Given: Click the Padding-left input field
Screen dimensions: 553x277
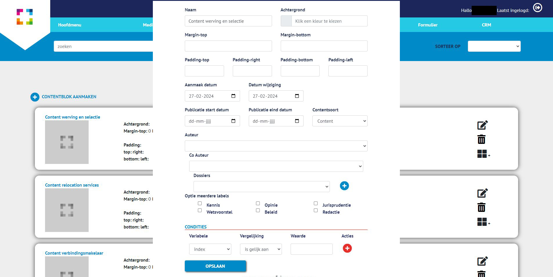Looking at the screenshot, I should click(348, 71).
